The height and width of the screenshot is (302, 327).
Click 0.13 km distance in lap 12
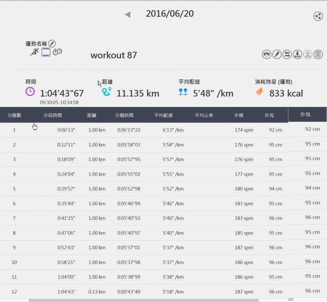(x=97, y=291)
